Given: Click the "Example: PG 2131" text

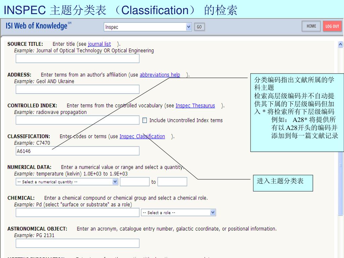Looking at the screenshot, I should [x=34, y=235].
